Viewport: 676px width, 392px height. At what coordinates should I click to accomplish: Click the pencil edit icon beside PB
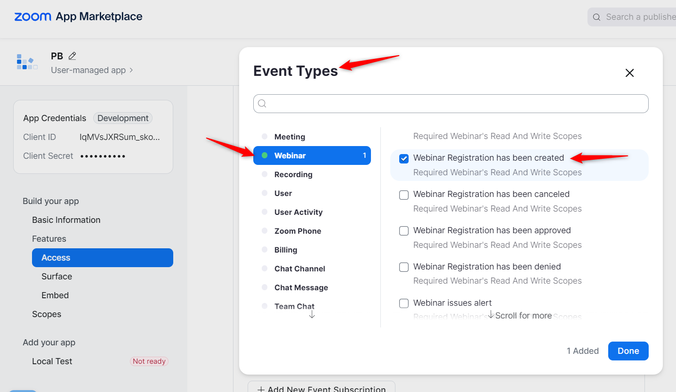[72, 56]
